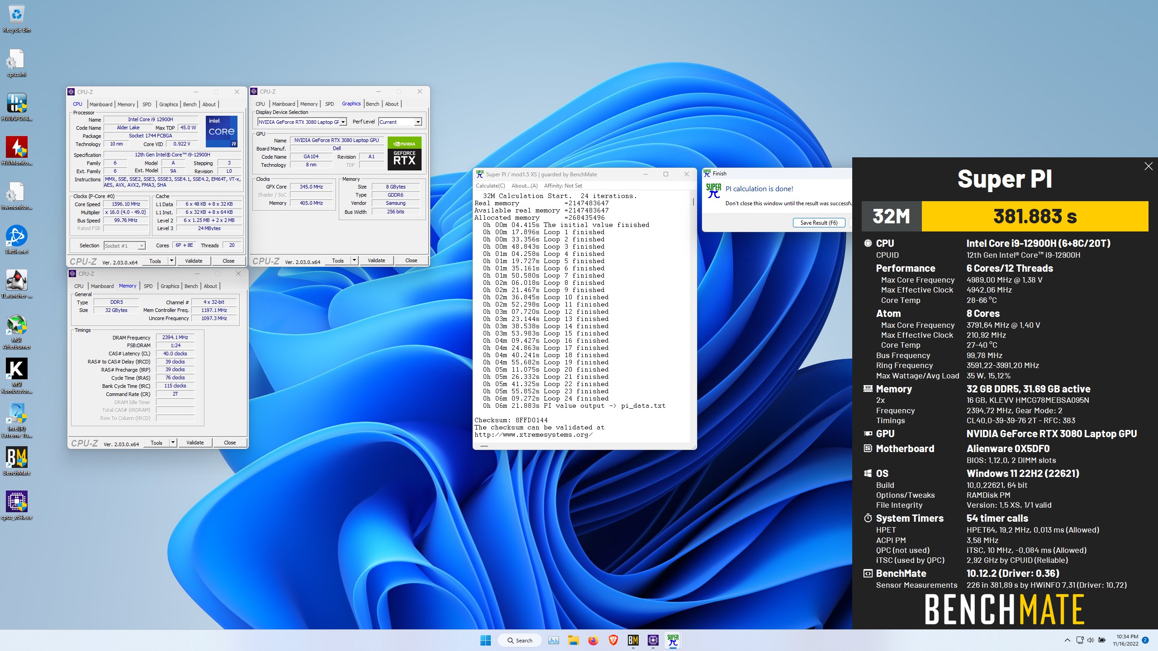Click the xtremesystems.org URL in Super PI
1158x651 pixels.
[533, 434]
